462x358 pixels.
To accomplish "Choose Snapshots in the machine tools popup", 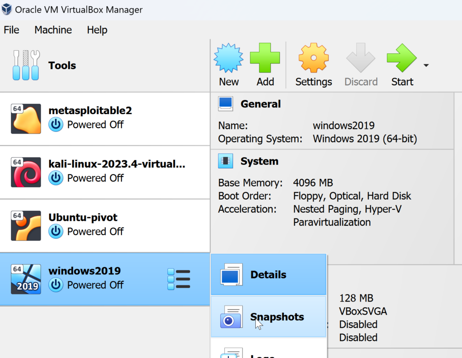I will coord(268,317).
